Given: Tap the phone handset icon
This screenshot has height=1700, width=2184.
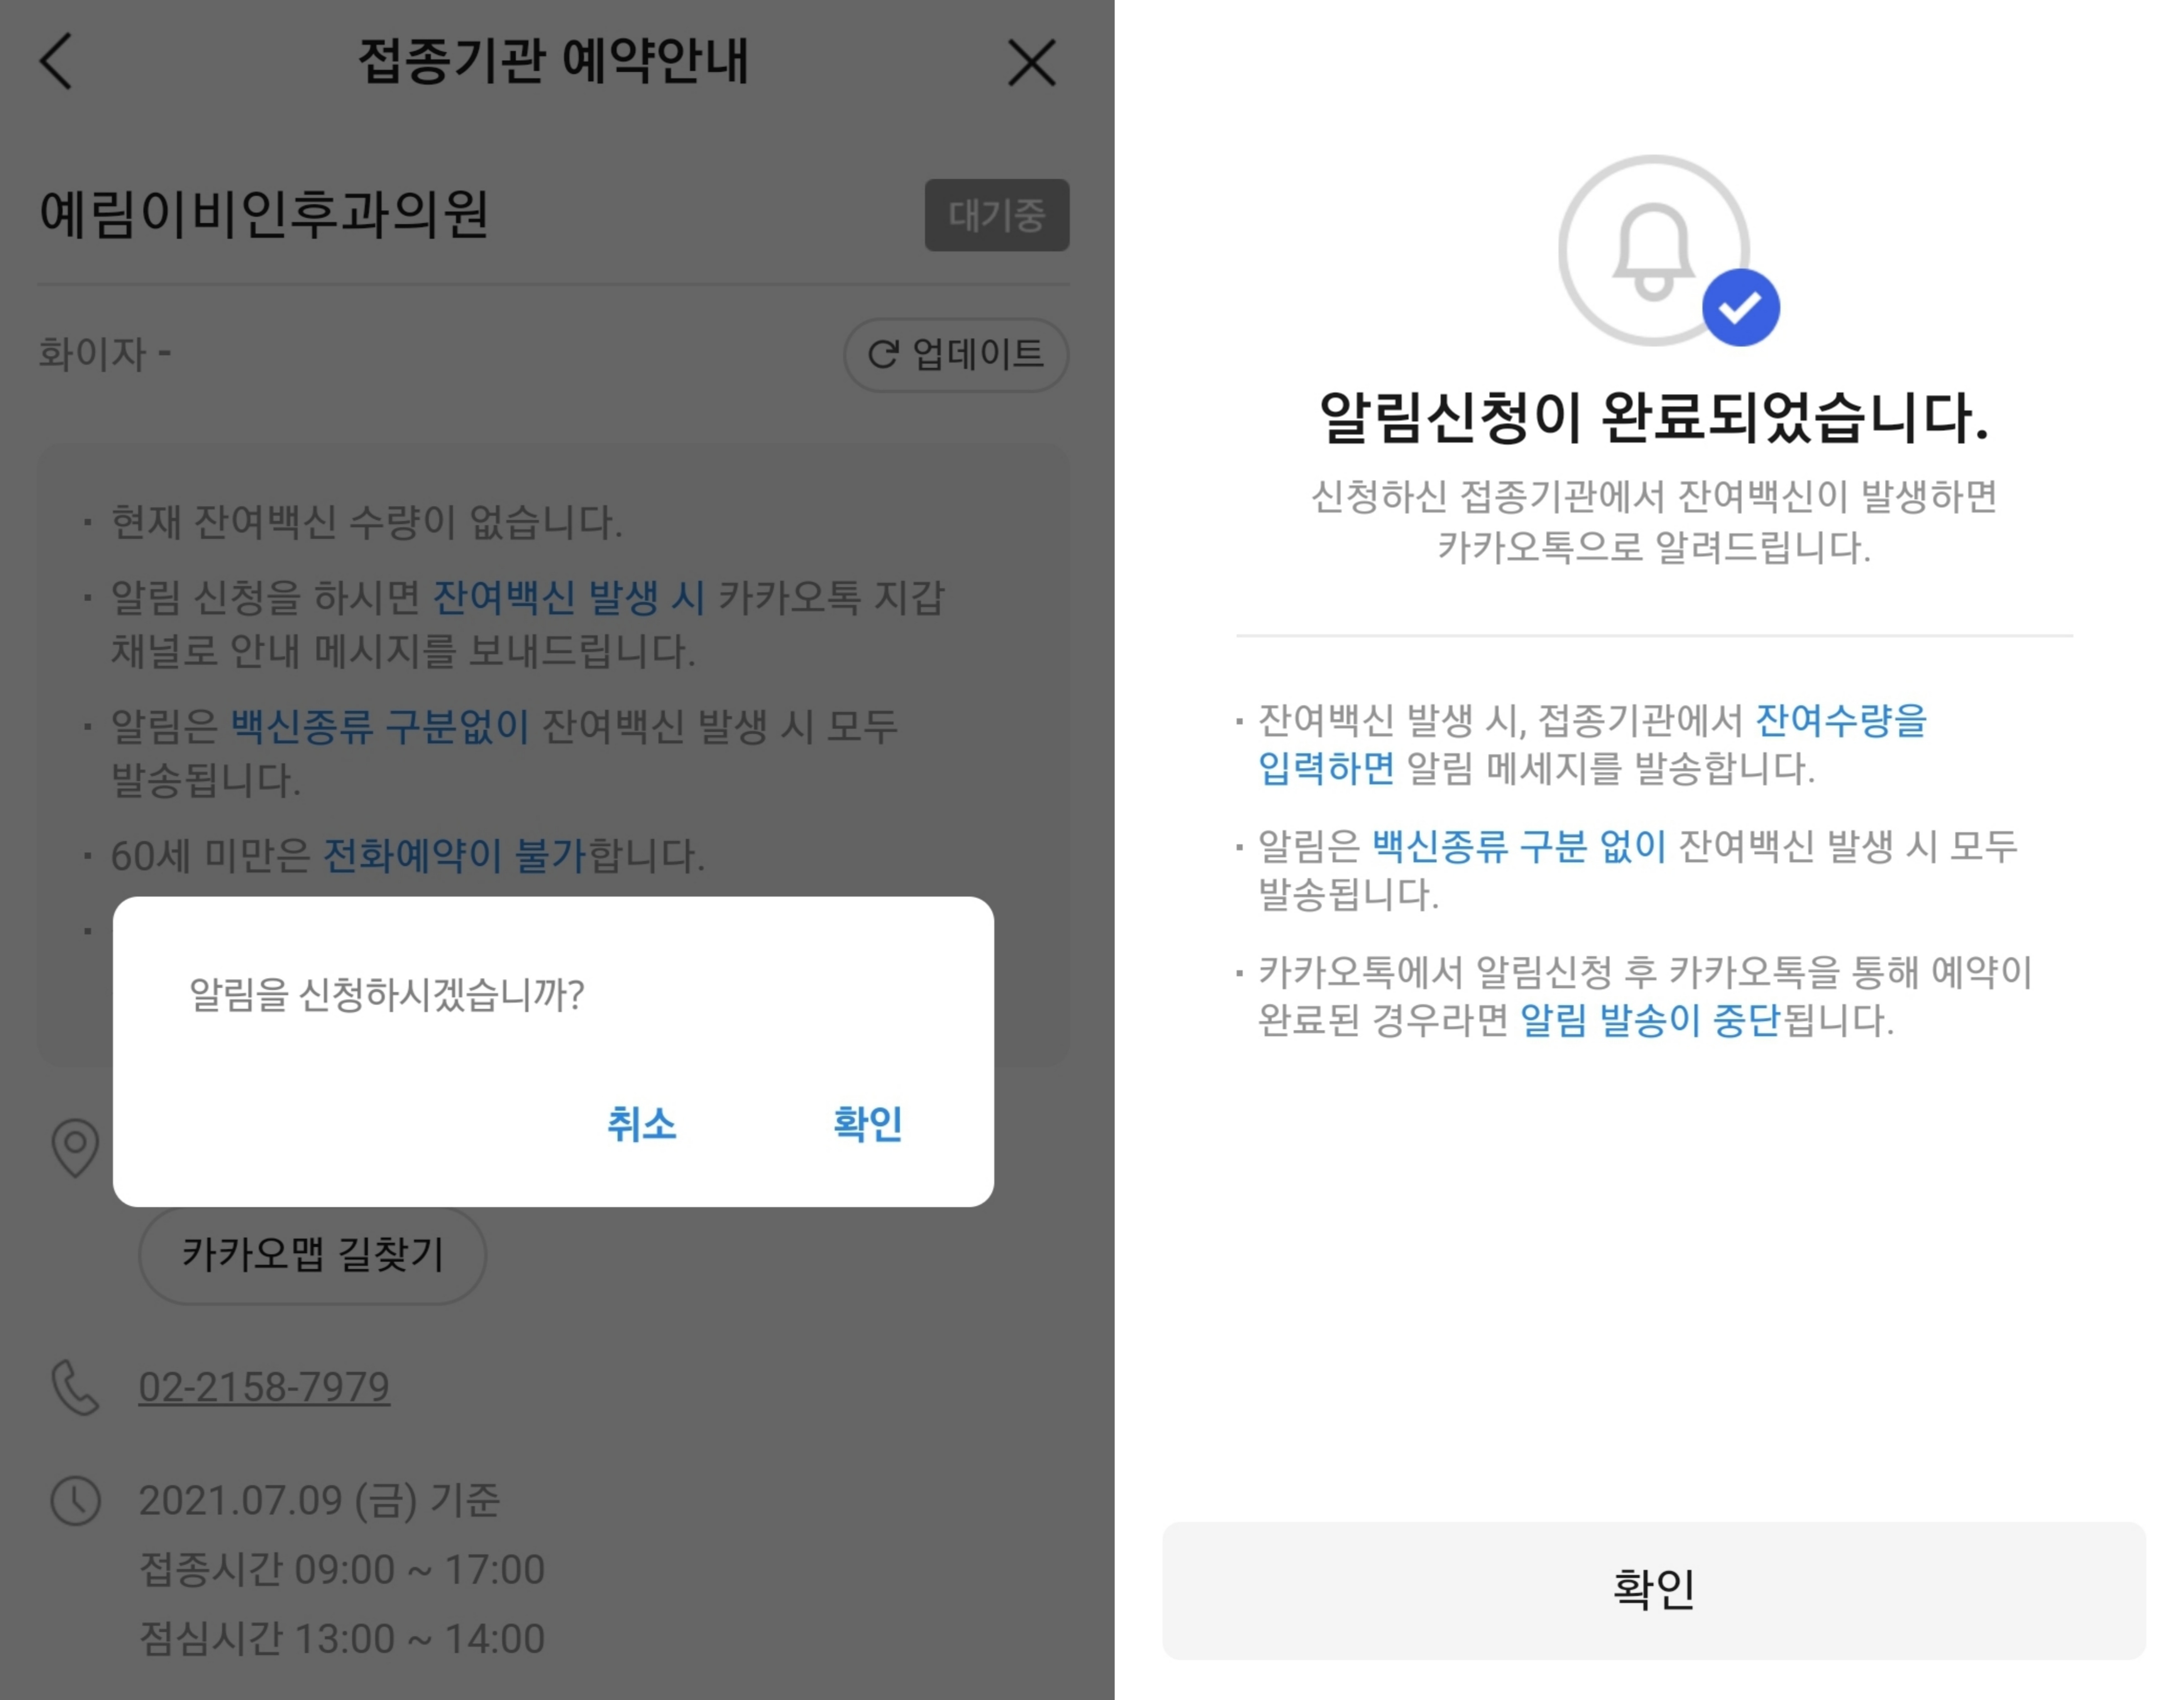Looking at the screenshot, I should [75, 1387].
